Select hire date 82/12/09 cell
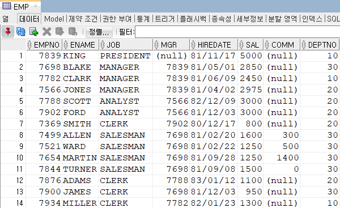The width and height of the screenshot is (340, 208). (x=214, y=101)
